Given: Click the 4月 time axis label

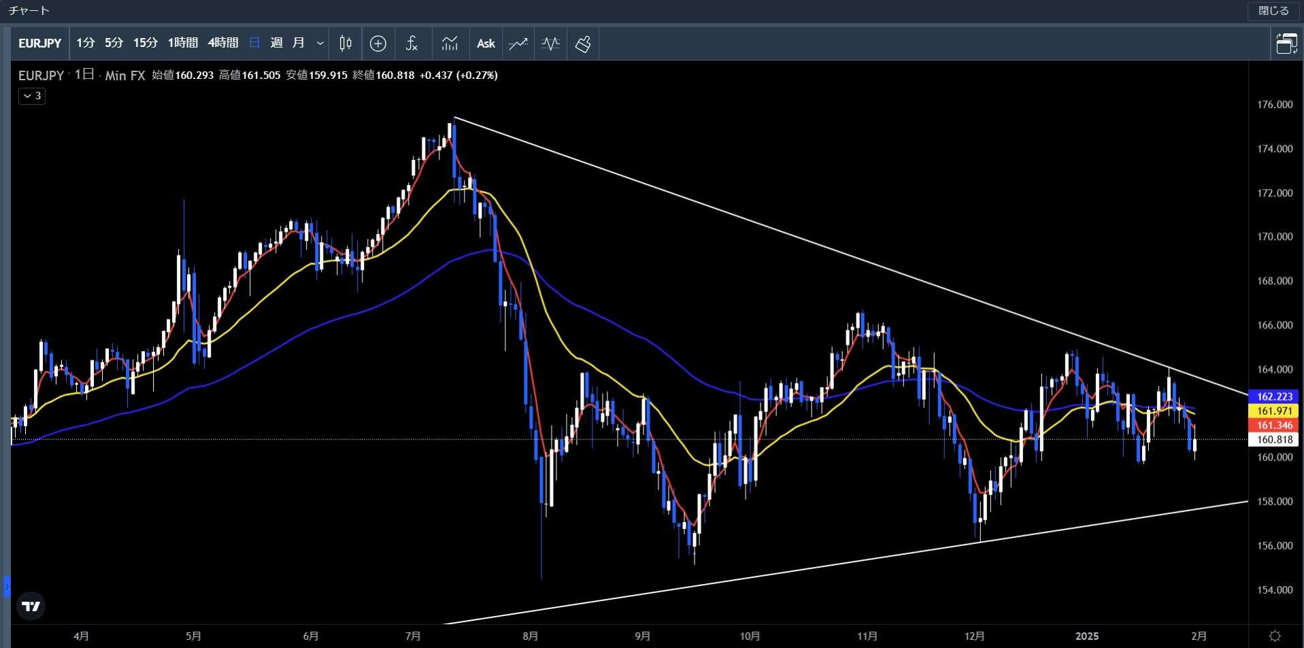Looking at the screenshot, I should (x=81, y=636).
